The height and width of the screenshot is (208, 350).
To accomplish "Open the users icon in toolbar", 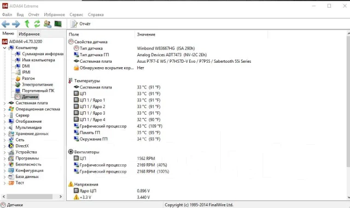I will (x=48, y=24).
